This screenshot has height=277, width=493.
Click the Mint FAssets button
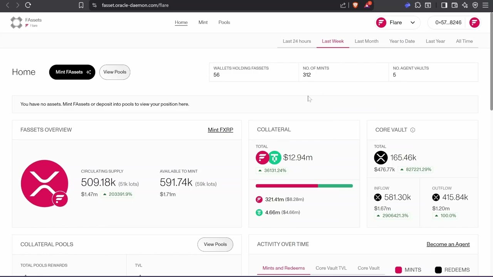click(72, 72)
